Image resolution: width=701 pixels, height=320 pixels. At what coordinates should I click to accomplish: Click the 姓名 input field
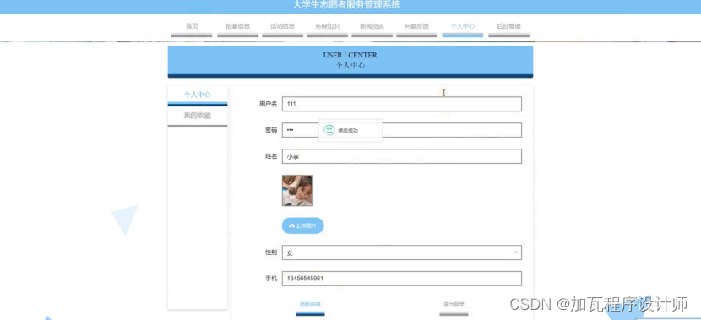[402, 156]
